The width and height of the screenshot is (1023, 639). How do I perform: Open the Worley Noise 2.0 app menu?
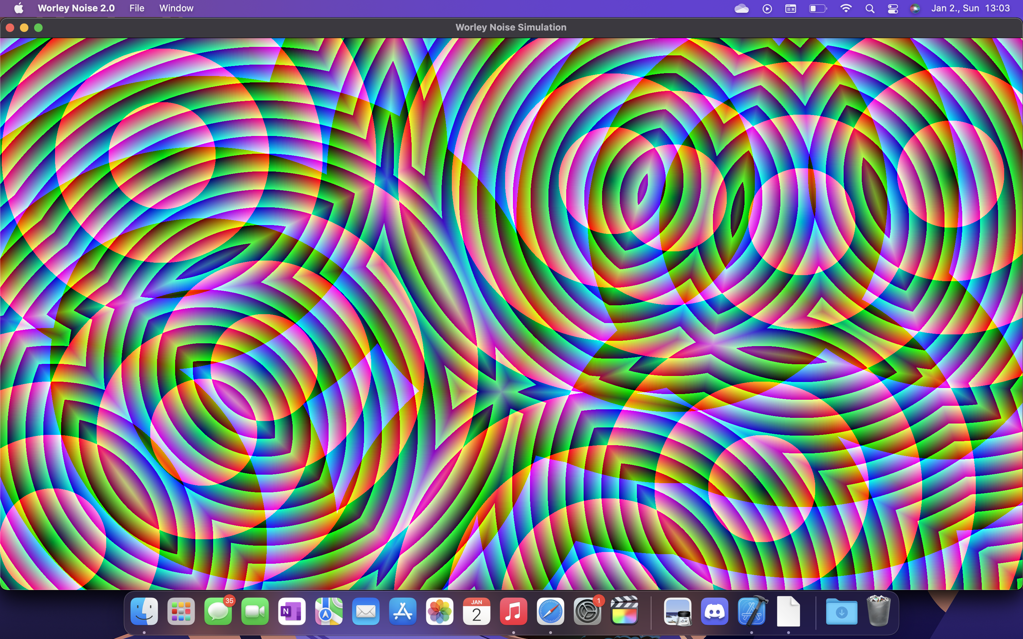[x=76, y=8]
